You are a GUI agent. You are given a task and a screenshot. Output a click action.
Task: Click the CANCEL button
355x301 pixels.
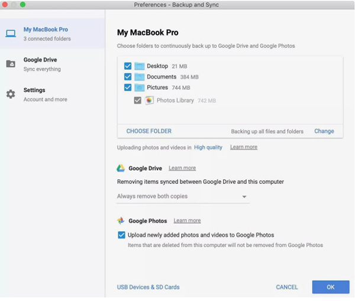coord(286,287)
